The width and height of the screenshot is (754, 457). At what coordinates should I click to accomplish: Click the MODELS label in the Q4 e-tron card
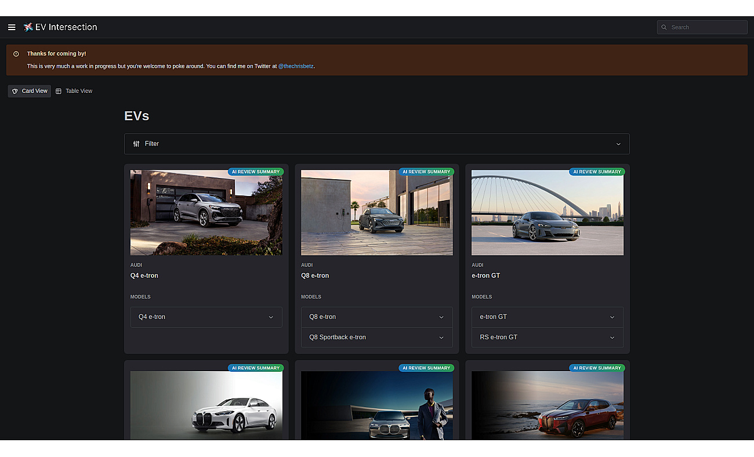pyautogui.click(x=140, y=297)
